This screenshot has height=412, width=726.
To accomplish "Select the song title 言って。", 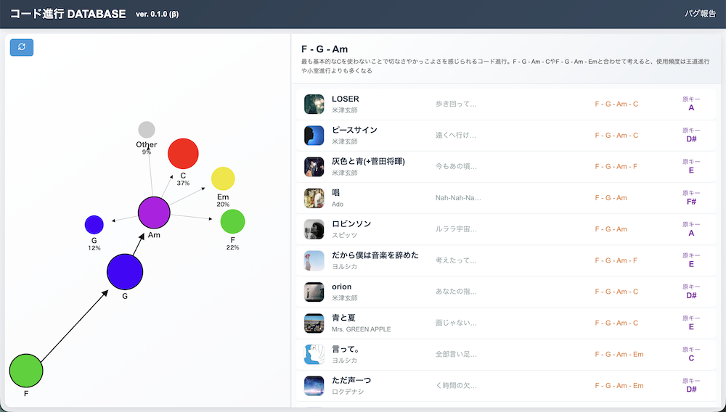I will [346, 349].
